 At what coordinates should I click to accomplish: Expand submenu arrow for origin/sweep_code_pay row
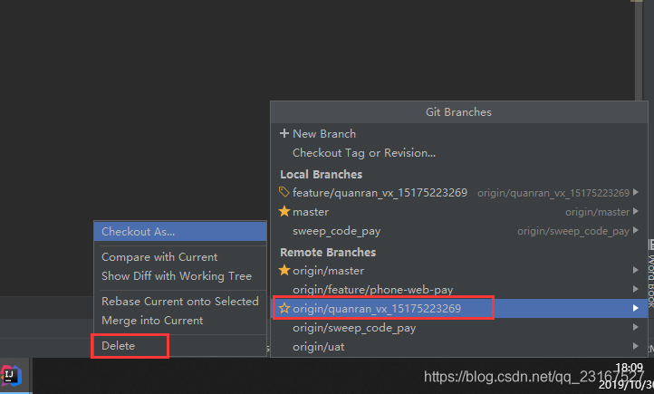(x=636, y=327)
